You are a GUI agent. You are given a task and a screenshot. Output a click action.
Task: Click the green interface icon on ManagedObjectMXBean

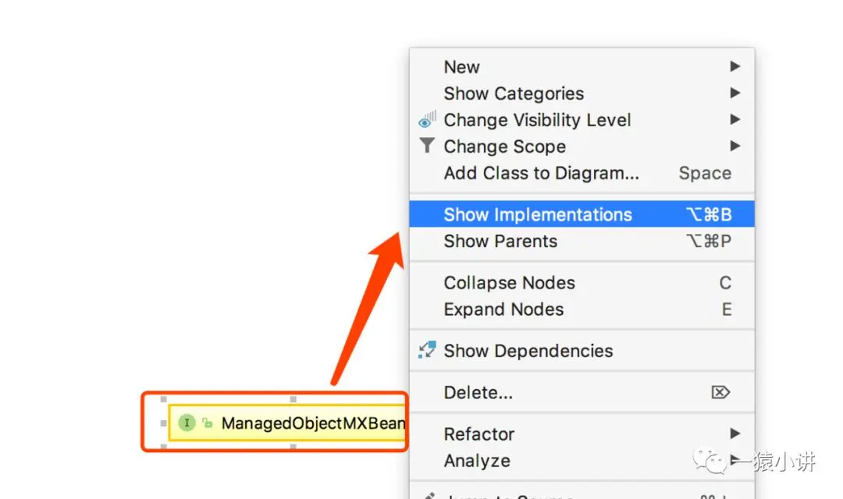coord(187,423)
